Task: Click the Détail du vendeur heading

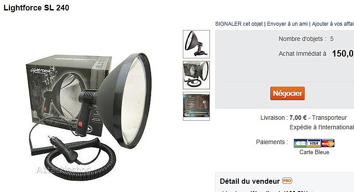Action: pos(249,181)
